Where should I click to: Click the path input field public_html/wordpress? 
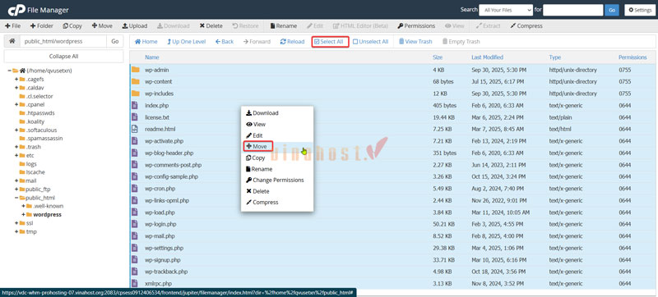tap(63, 41)
